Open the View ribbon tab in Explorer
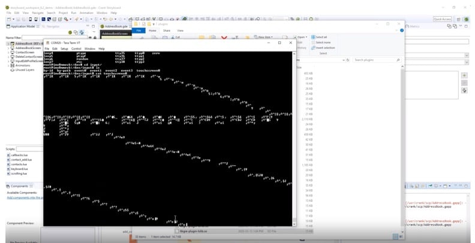 [x=181, y=31]
